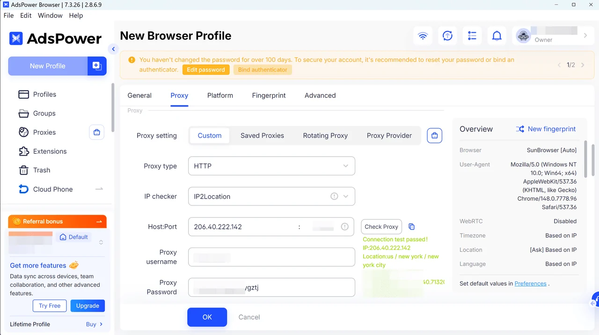Go to previous notice arrow

pos(559,65)
